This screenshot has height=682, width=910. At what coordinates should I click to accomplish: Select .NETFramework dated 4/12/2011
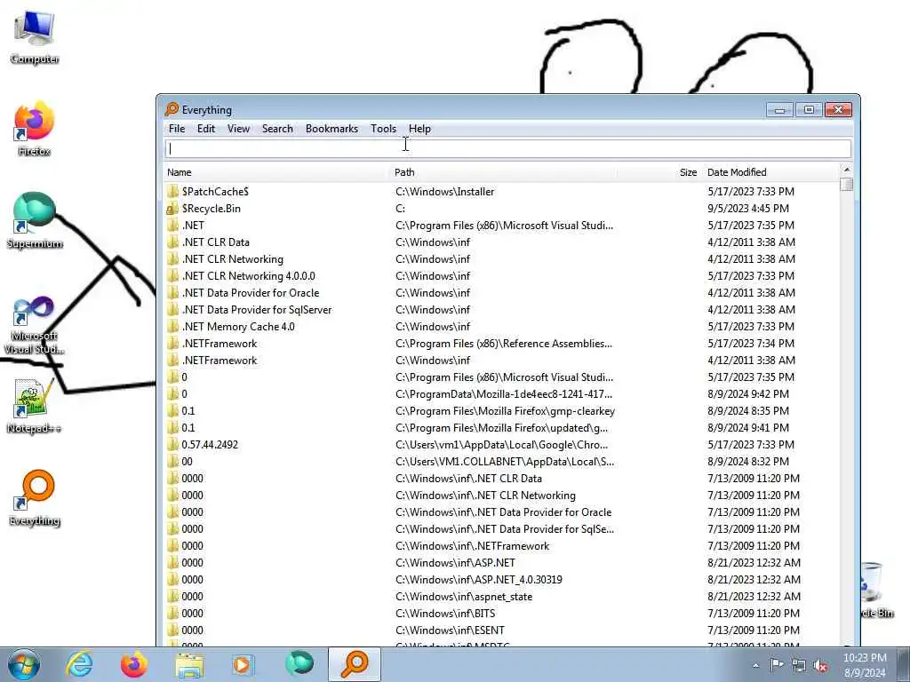(220, 361)
